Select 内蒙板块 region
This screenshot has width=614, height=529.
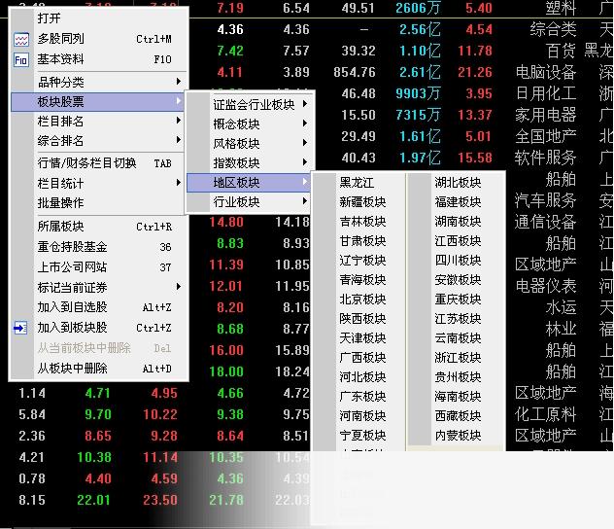[456, 436]
